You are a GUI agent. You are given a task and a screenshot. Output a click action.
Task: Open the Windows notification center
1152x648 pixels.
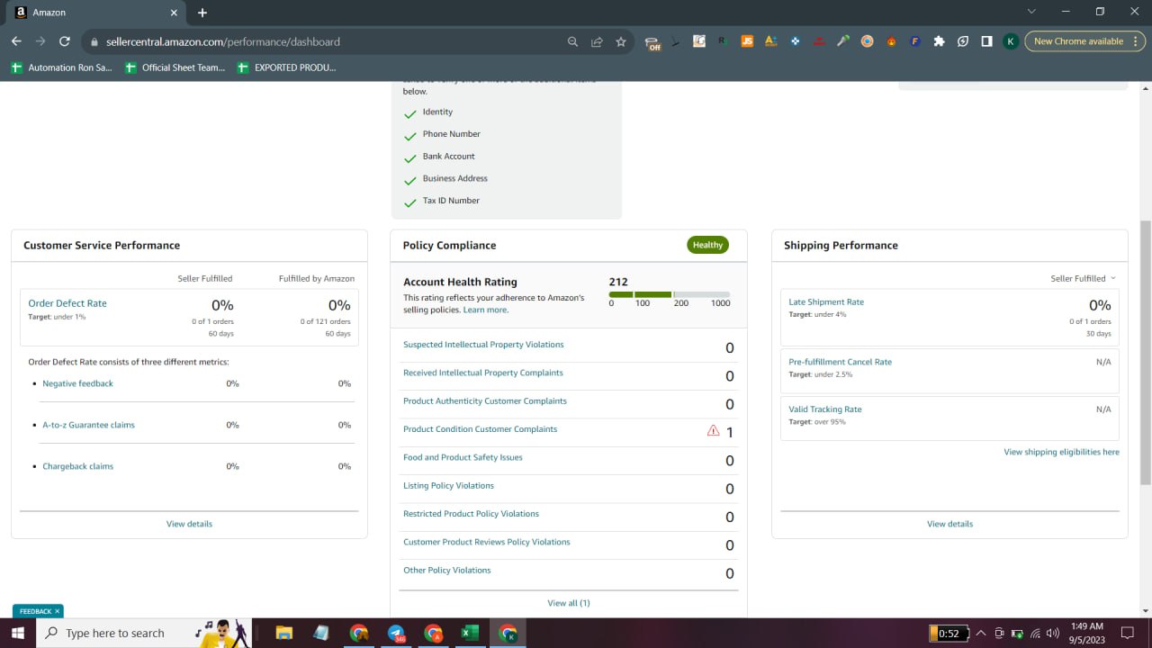click(x=1127, y=633)
